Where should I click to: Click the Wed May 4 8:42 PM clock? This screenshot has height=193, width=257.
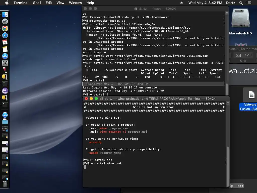pyautogui.click(x=205, y=3)
